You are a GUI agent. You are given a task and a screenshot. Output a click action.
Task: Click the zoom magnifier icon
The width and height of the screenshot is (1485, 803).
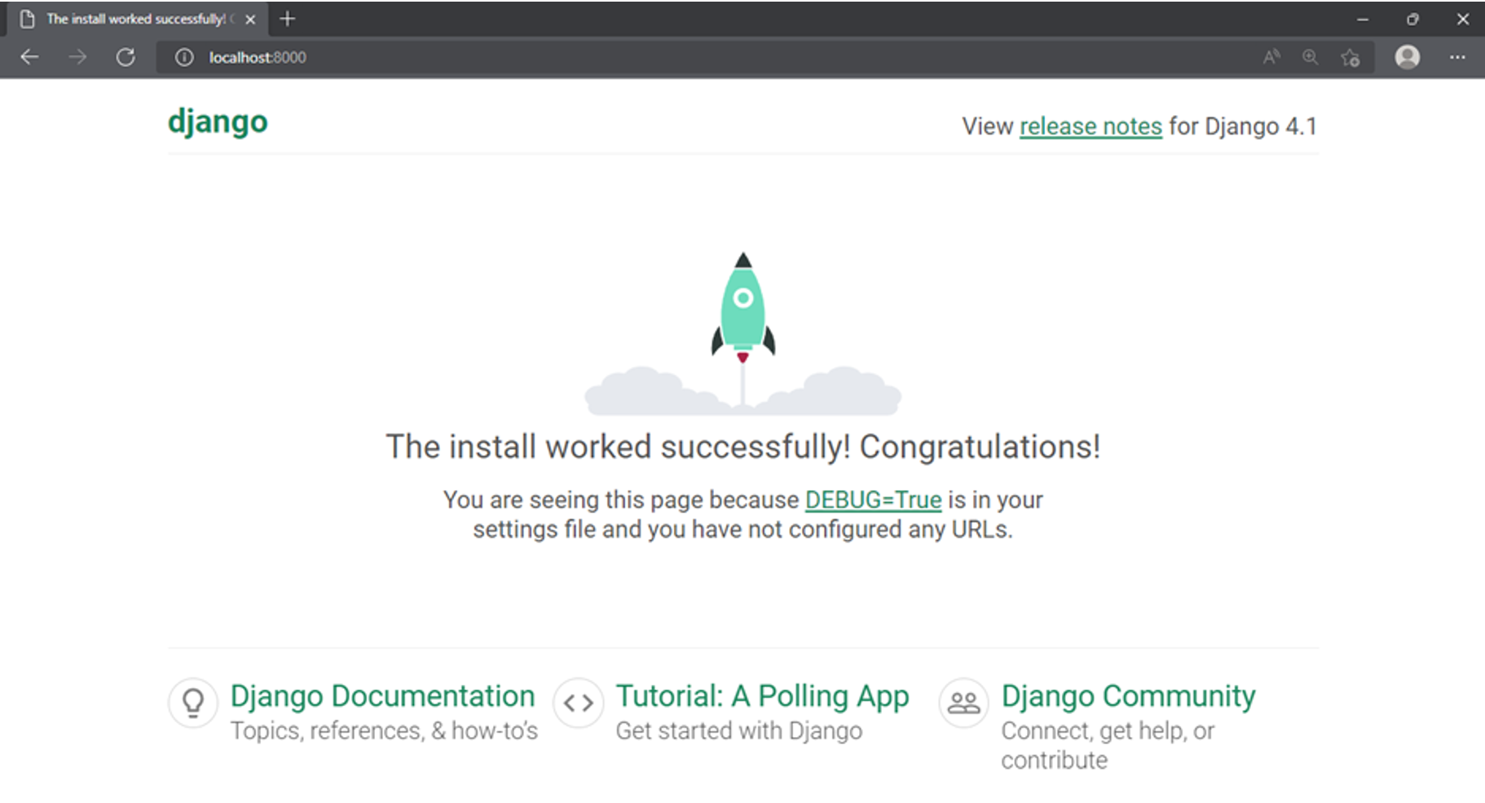tap(1310, 57)
